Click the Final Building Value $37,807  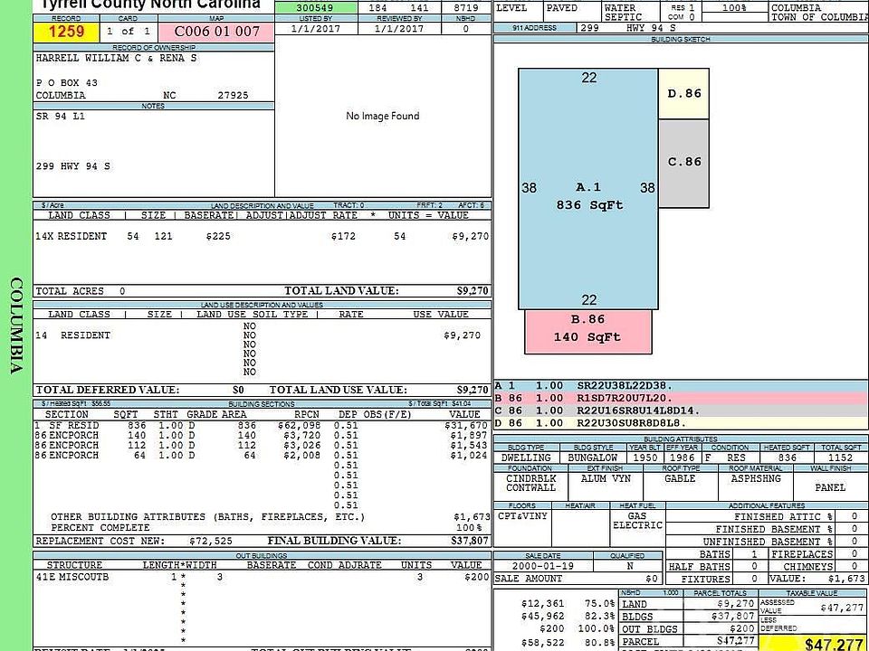(x=470, y=541)
